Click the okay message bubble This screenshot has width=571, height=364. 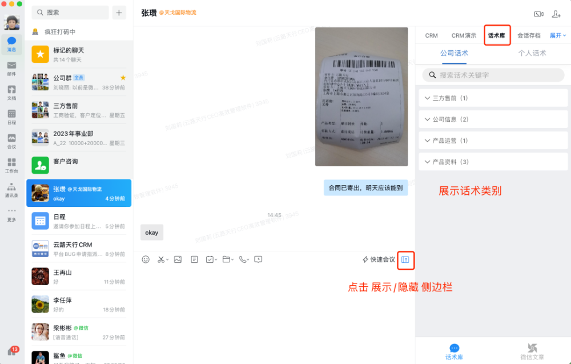coord(152,233)
